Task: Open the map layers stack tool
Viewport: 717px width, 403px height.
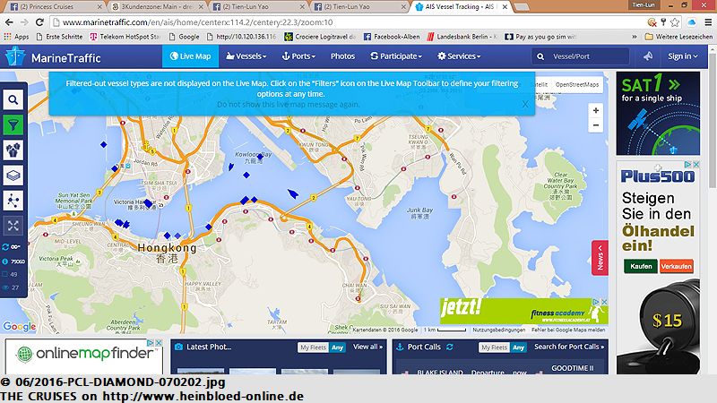Action: pyautogui.click(x=13, y=176)
